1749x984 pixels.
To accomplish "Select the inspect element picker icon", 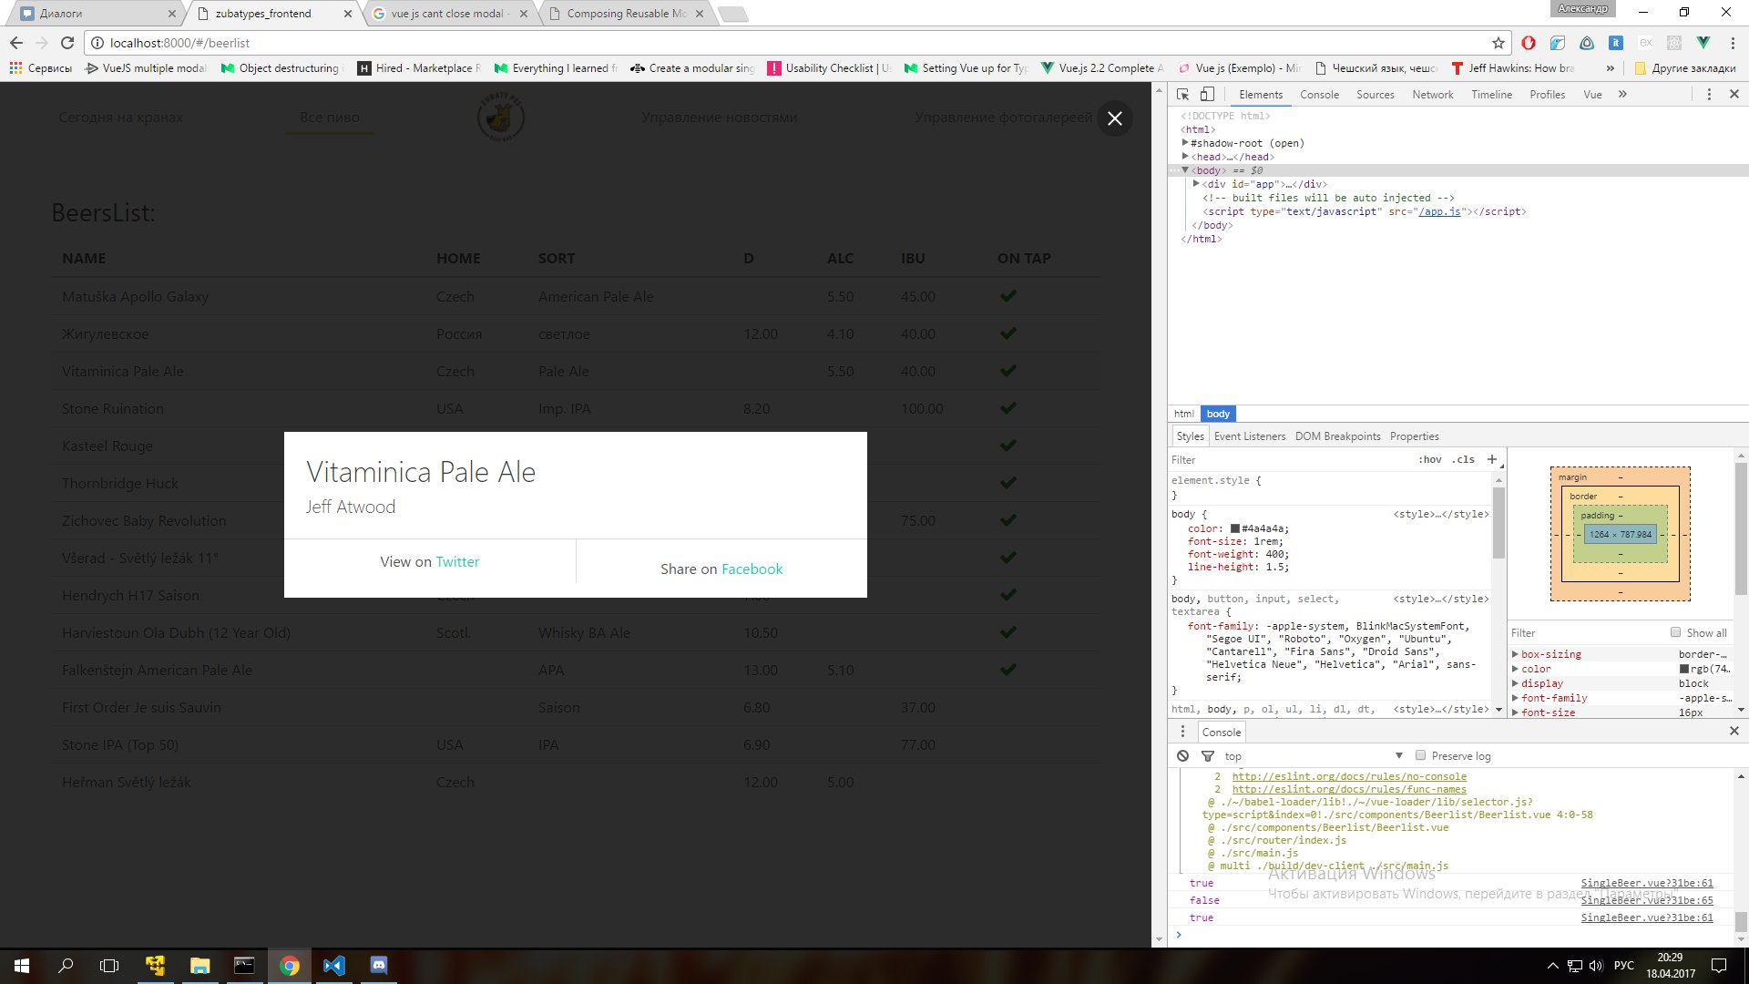I will pos(1182,95).
